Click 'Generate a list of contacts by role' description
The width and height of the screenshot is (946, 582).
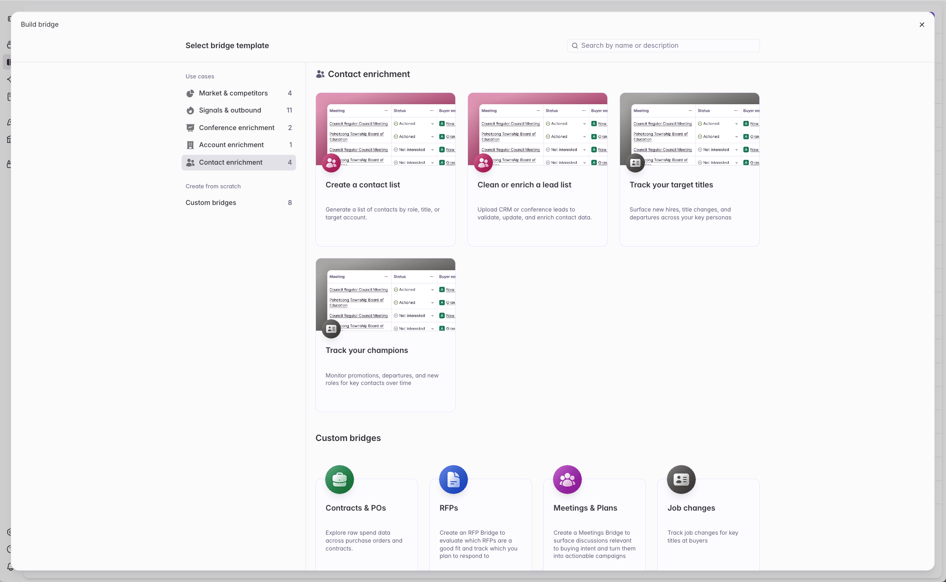(x=383, y=214)
